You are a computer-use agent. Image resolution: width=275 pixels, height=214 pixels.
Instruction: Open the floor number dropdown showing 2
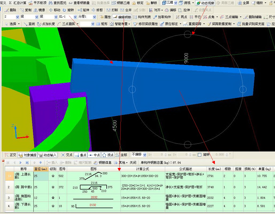pos(17,17)
